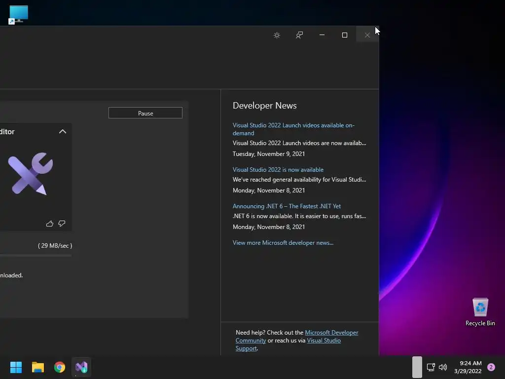Screen dimensions: 505x379
Task: Open network status tray icon
Action: tap(431, 367)
